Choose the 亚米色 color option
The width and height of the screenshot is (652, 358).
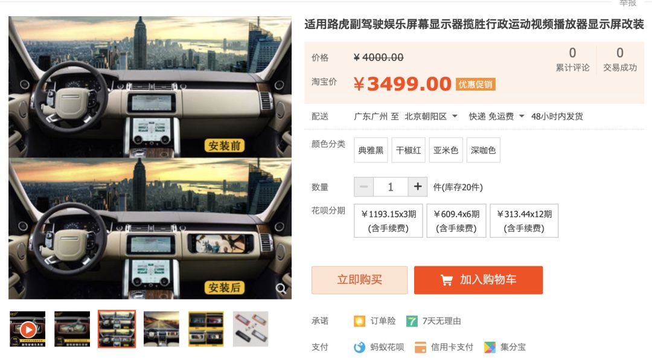point(446,150)
